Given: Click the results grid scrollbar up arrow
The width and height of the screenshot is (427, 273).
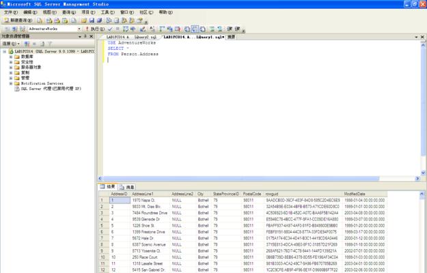Looking at the screenshot, I should [422, 194].
